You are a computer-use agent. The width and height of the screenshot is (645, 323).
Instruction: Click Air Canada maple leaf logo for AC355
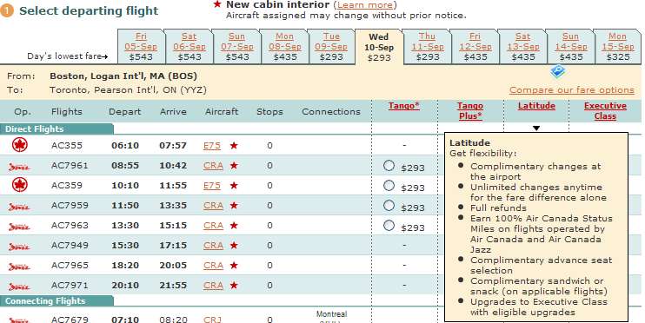(x=19, y=145)
